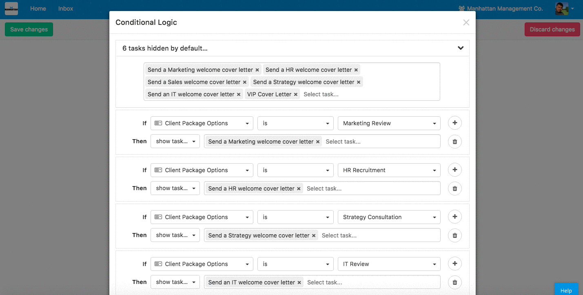Open the Strategy Consultation value dropdown
Image resolution: width=583 pixels, height=295 pixels.
(389, 217)
